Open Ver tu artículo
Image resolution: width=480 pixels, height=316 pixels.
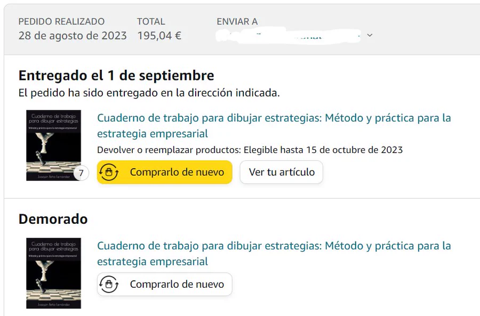pos(282,173)
